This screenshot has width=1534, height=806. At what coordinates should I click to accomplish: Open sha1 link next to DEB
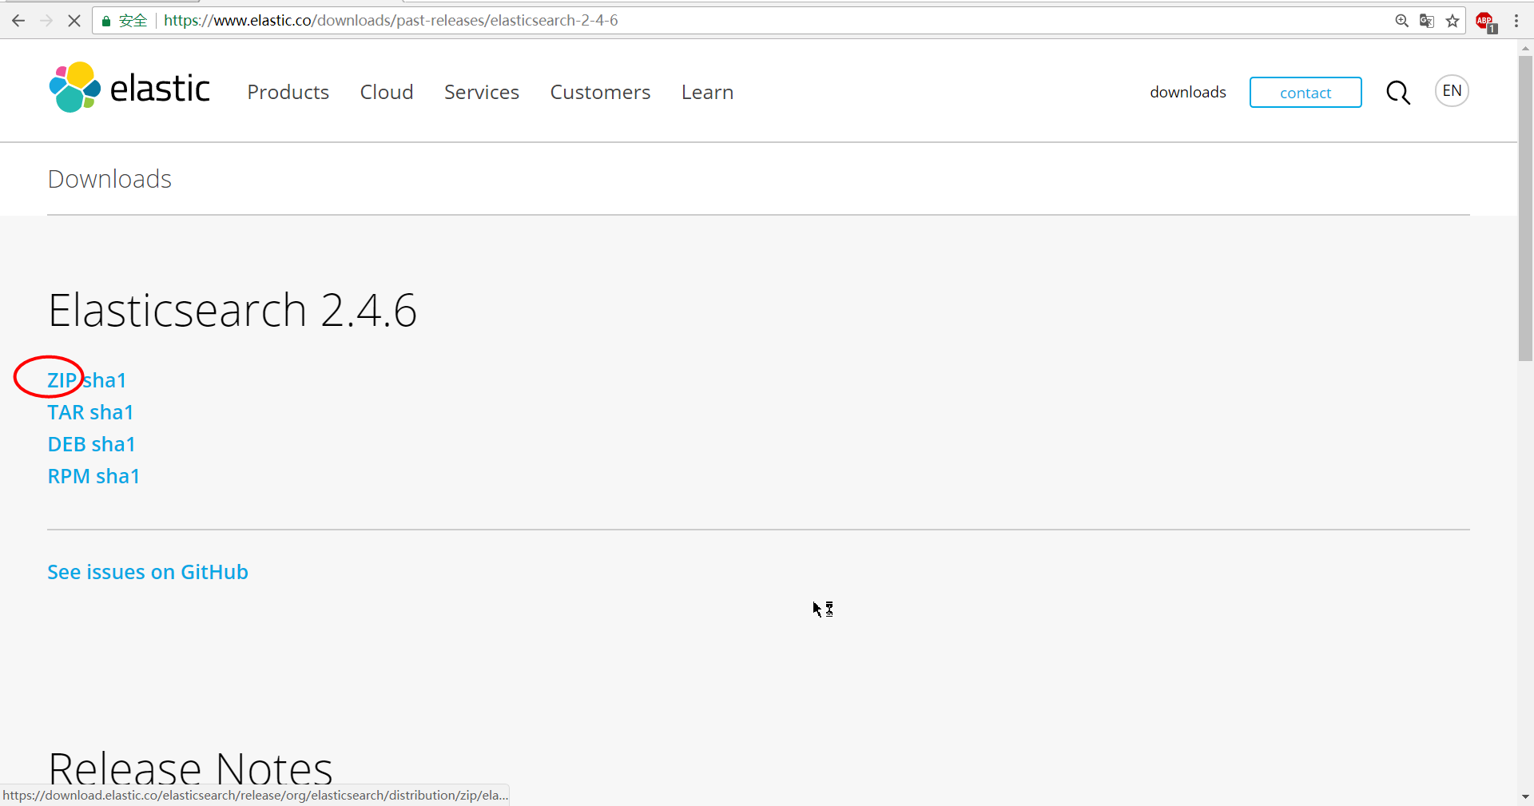pyautogui.click(x=113, y=444)
